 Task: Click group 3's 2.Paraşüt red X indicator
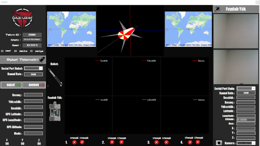(x=167, y=142)
